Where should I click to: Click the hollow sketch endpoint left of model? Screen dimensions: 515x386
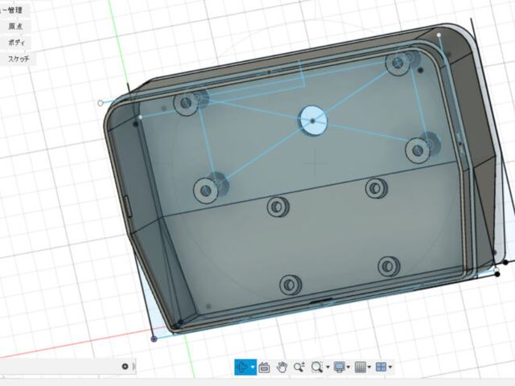coord(101,103)
